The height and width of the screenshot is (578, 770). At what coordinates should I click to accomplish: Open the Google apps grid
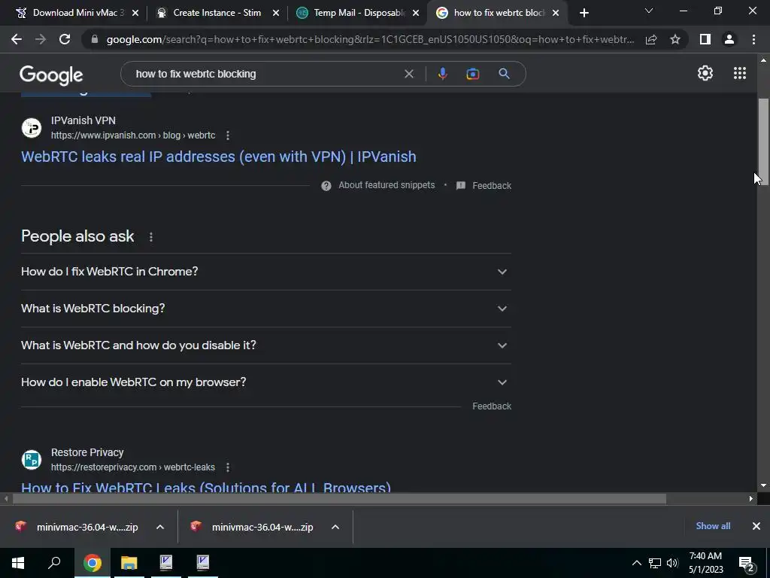(740, 73)
